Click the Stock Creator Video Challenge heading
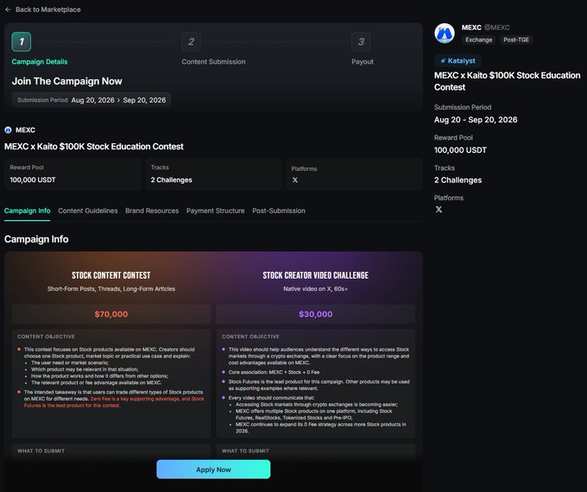 tap(316, 275)
